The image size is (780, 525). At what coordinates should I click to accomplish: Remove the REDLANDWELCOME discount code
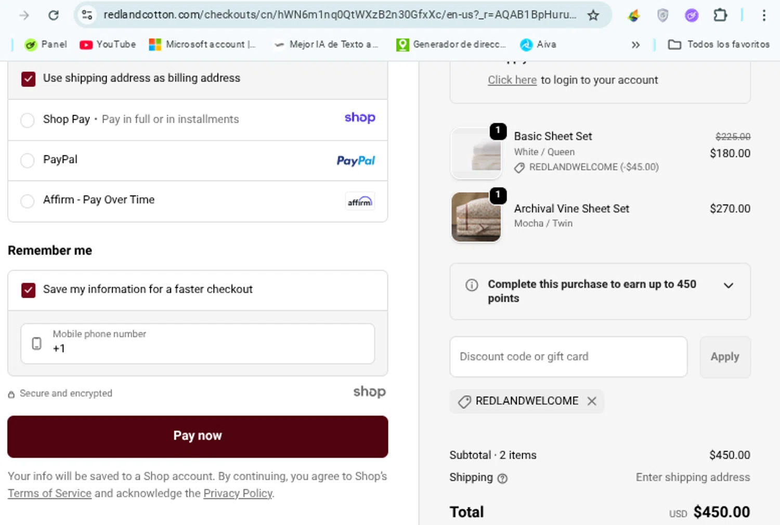[592, 401]
